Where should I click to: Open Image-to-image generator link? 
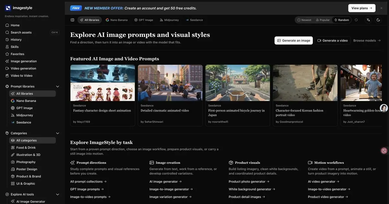tap(171, 189)
